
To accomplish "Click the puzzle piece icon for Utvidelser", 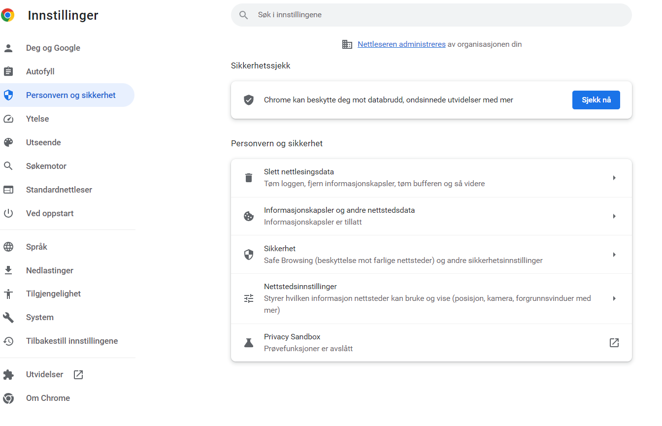I will coord(8,375).
